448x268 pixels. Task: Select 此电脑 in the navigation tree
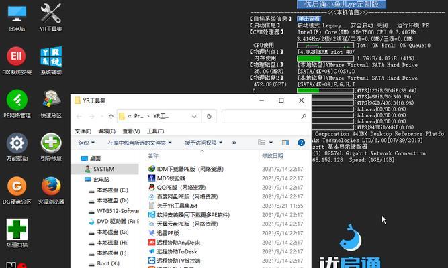(x=101, y=180)
